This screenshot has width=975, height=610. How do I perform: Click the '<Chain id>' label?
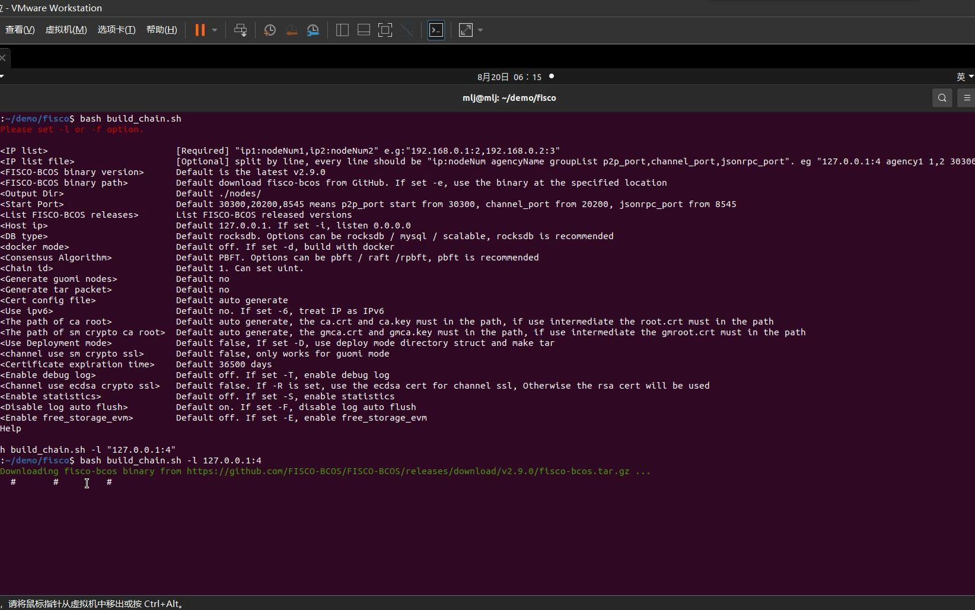[27, 268]
